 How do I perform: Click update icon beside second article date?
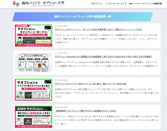point(55,53)
